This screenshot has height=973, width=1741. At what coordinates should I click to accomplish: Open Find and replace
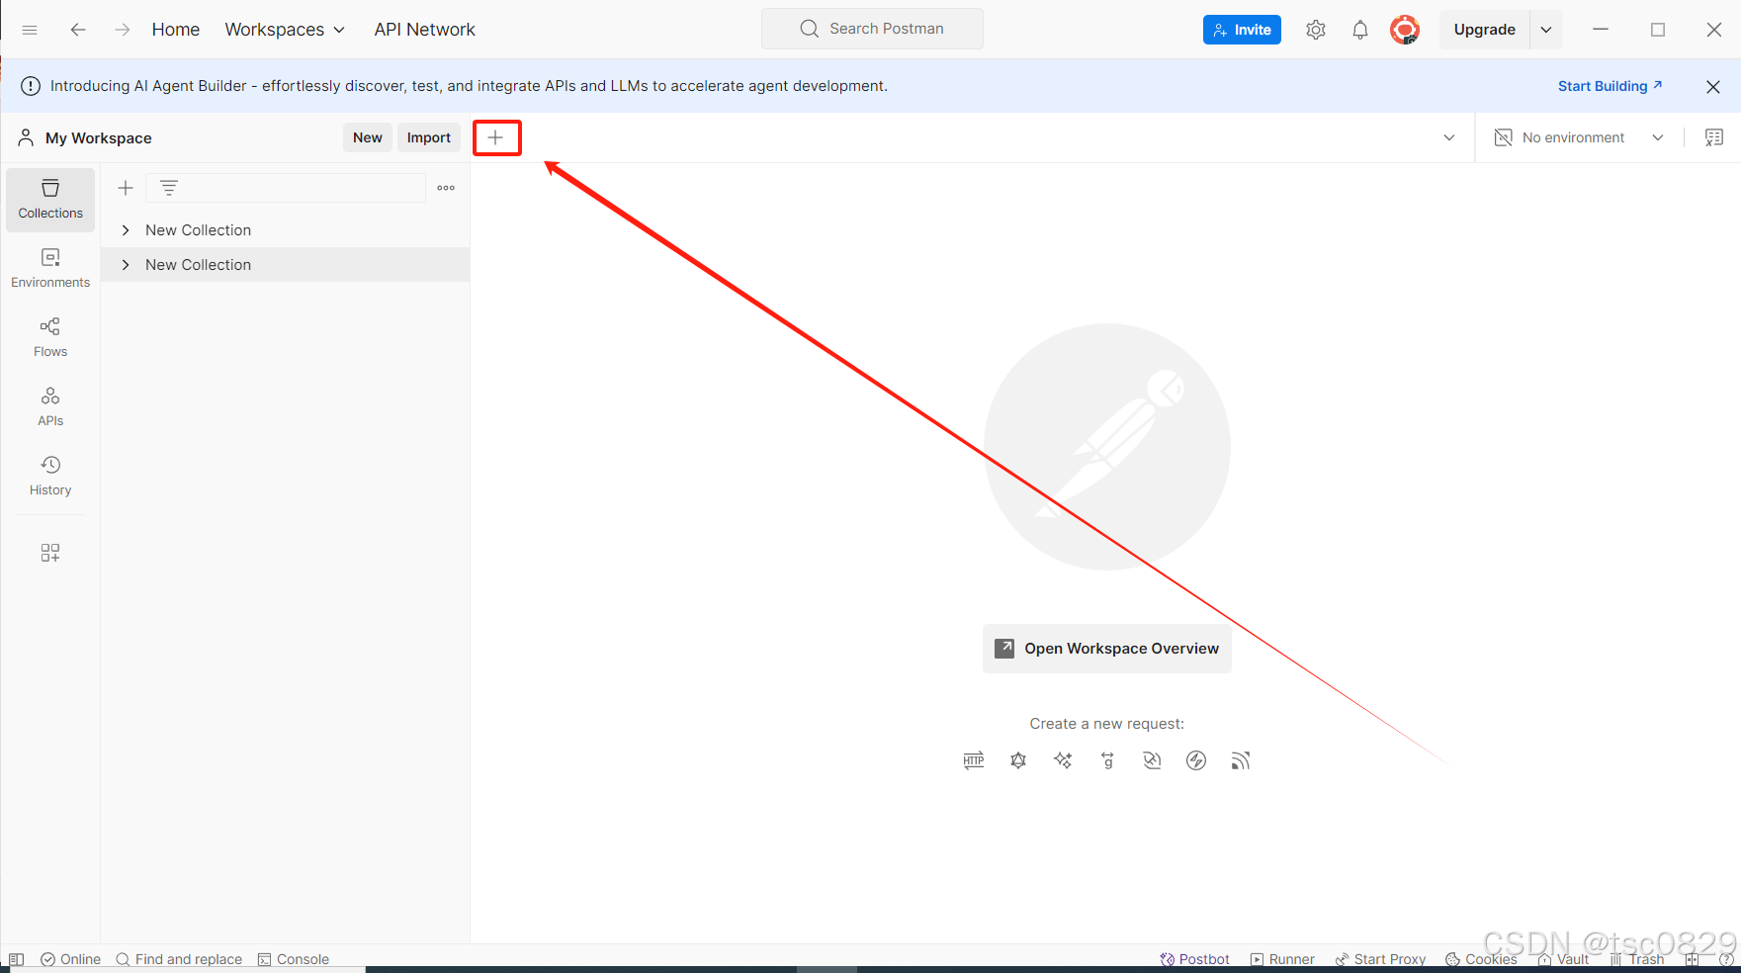(179, 959)
